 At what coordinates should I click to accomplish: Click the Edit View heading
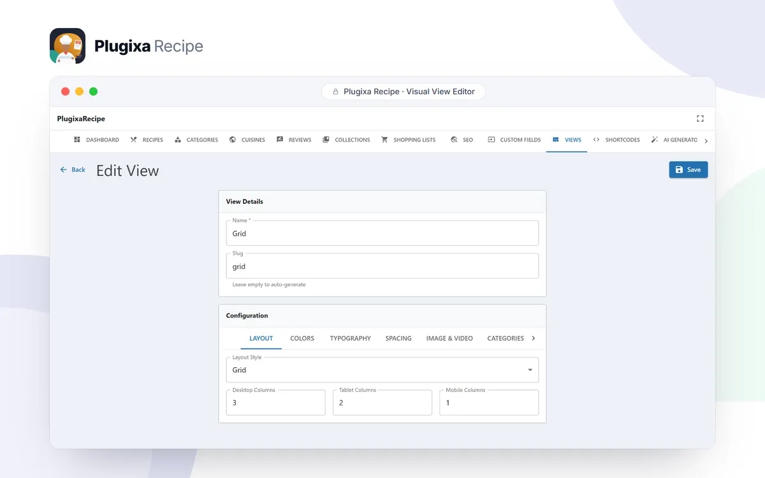(x=127, y=171)
